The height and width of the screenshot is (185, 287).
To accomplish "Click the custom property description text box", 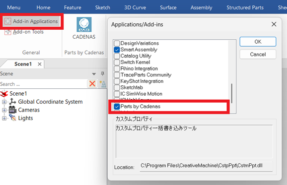I will point(194,141).
